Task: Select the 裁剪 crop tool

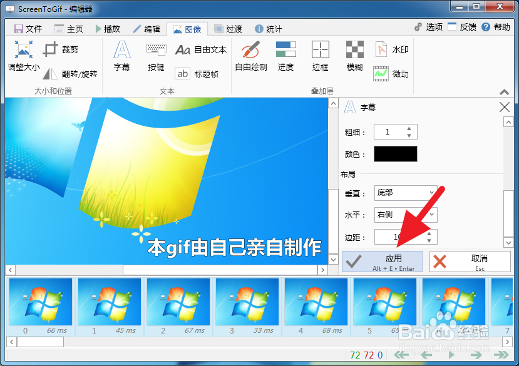Action: click(x=61, y=49)
